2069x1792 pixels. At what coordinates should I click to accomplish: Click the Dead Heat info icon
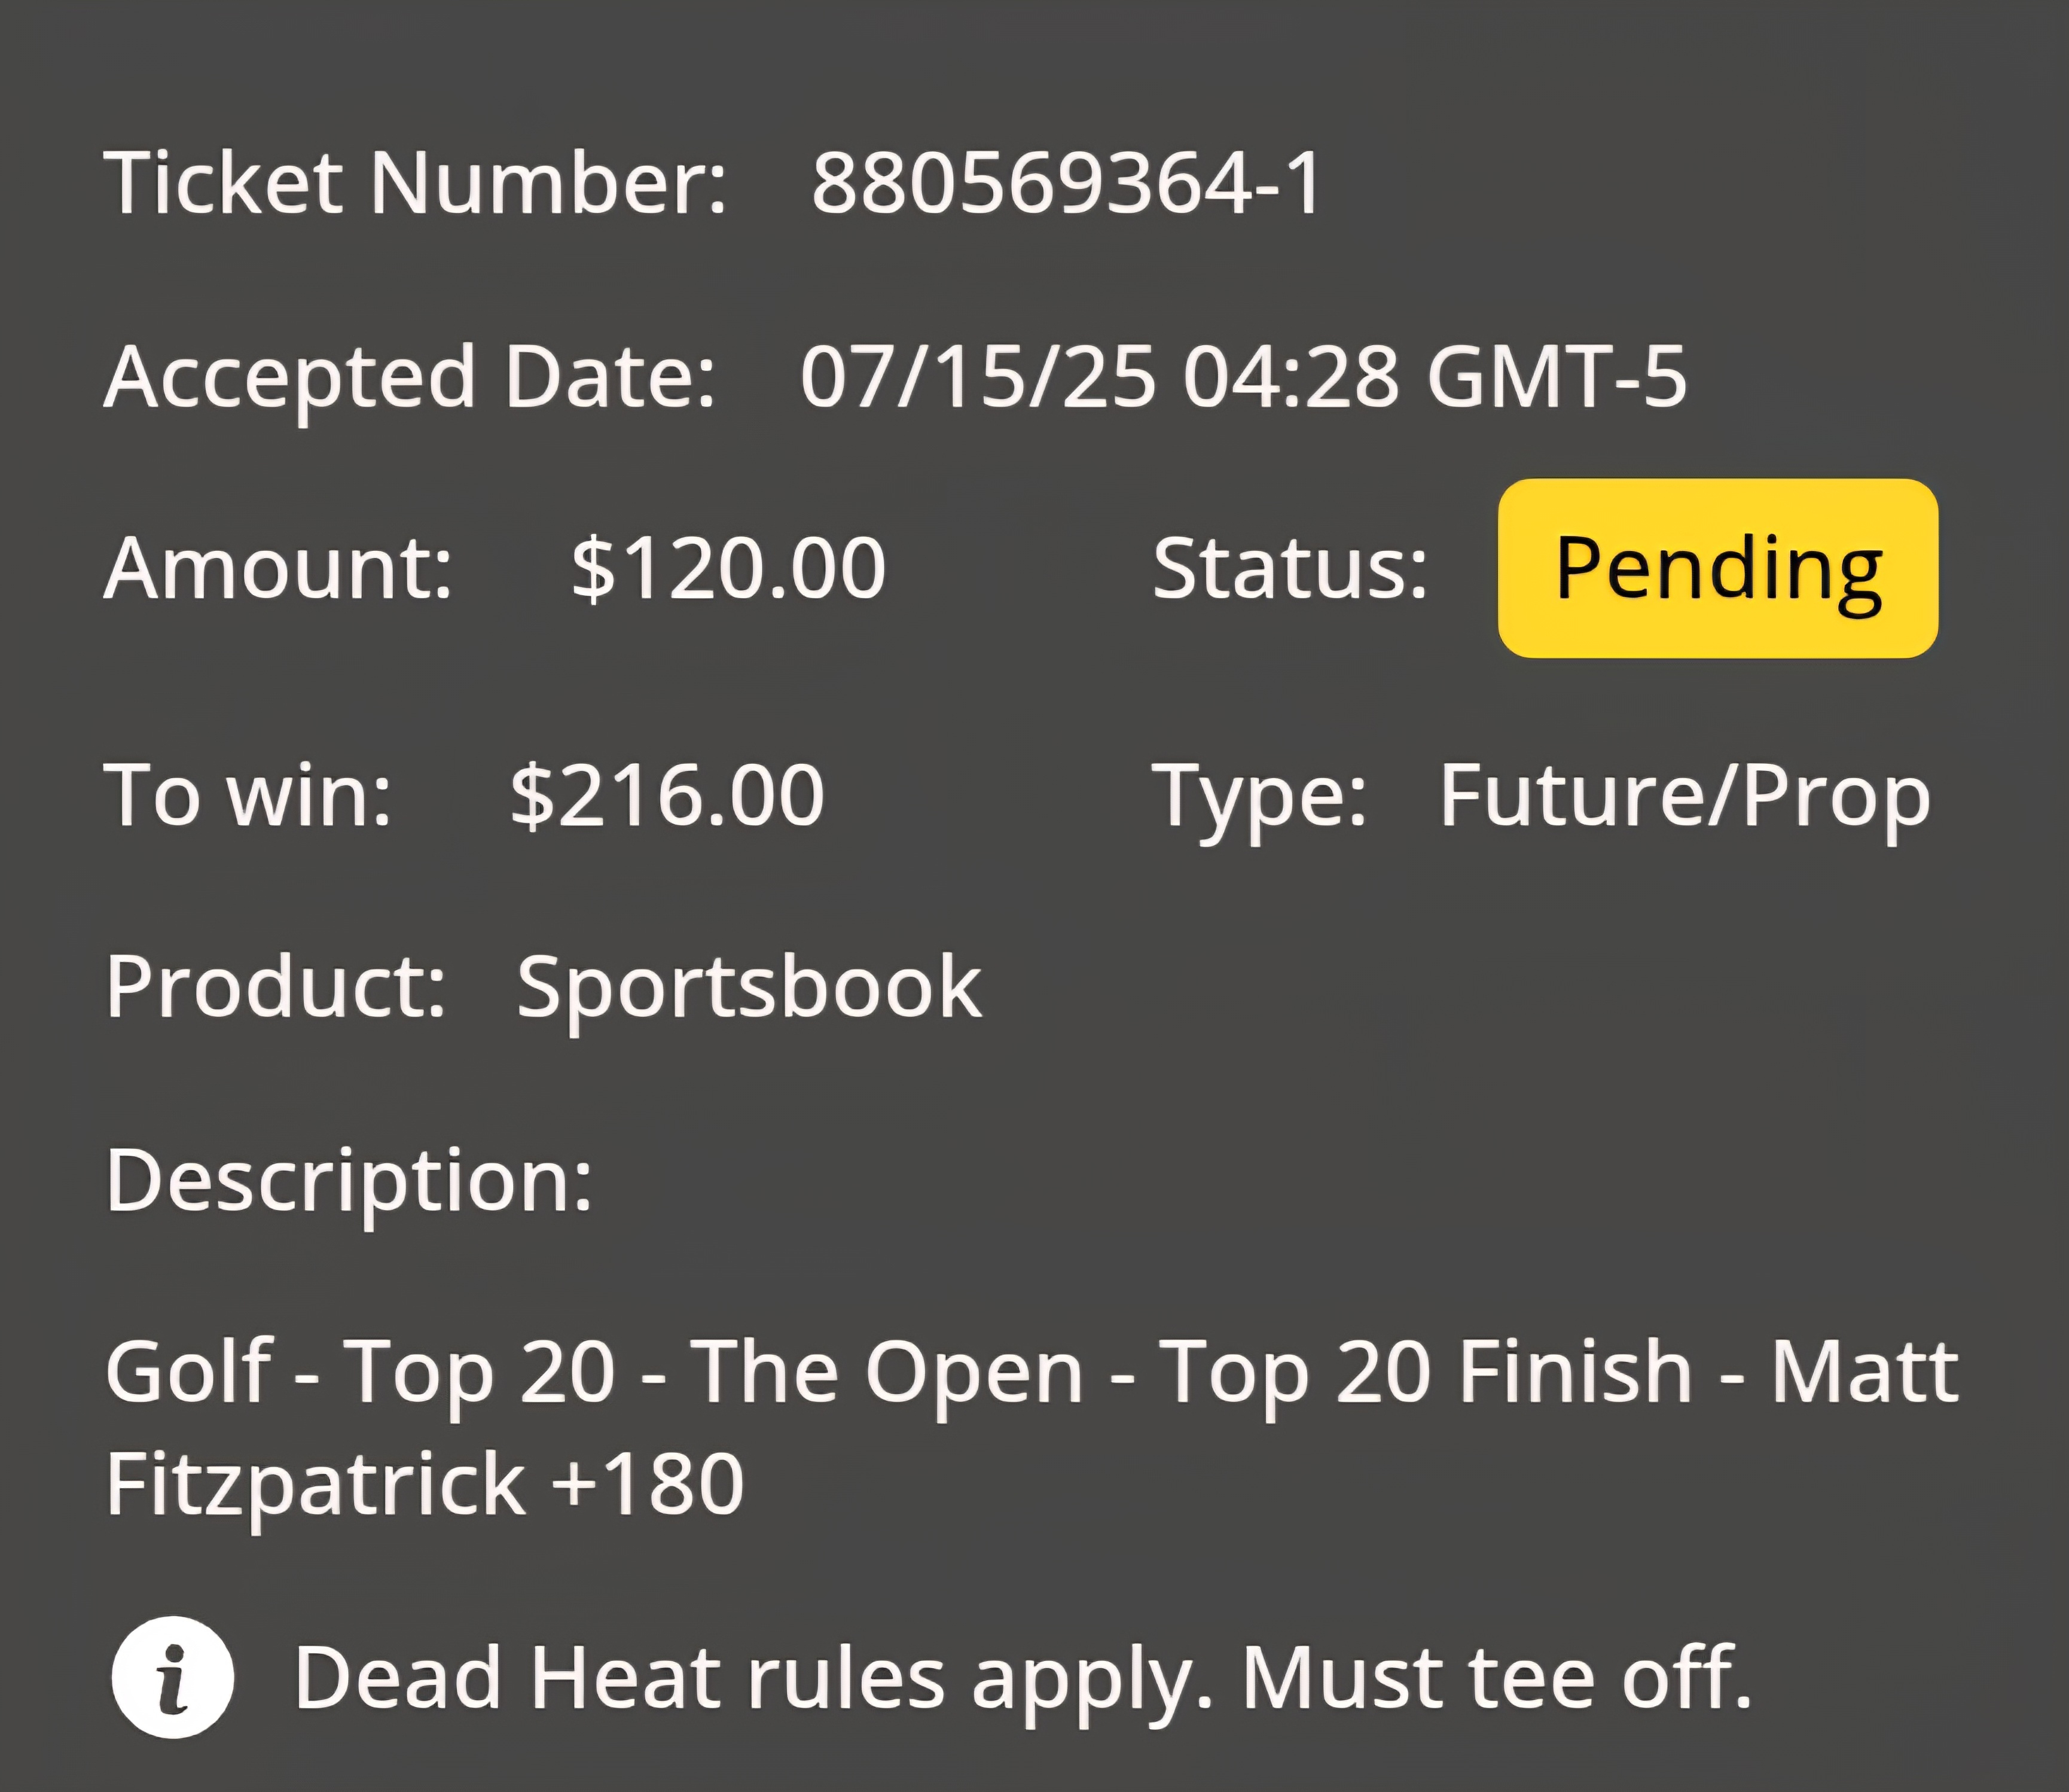[x=173, y=1677]
